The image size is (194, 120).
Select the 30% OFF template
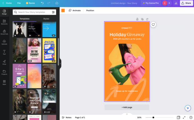point(19,102)
